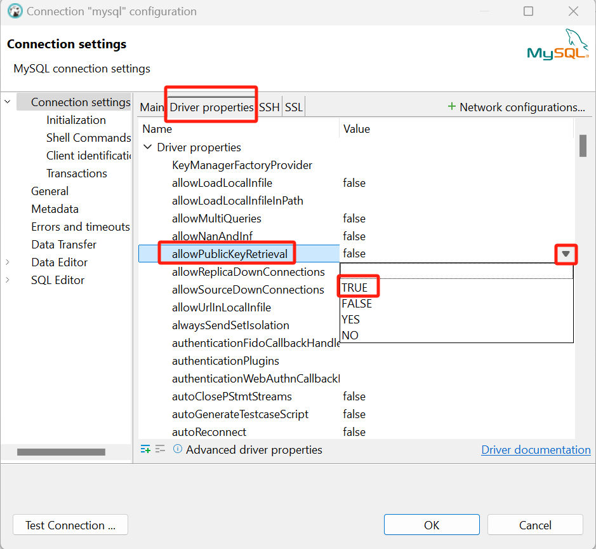Select Initialization in the settings tree
This screenshot has height=549, width=596.
[x=76, y=120]
